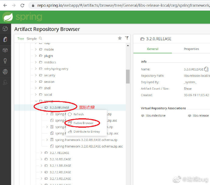Click the browser address bar URL
210x185 pixels.
(x=123, y=5)
